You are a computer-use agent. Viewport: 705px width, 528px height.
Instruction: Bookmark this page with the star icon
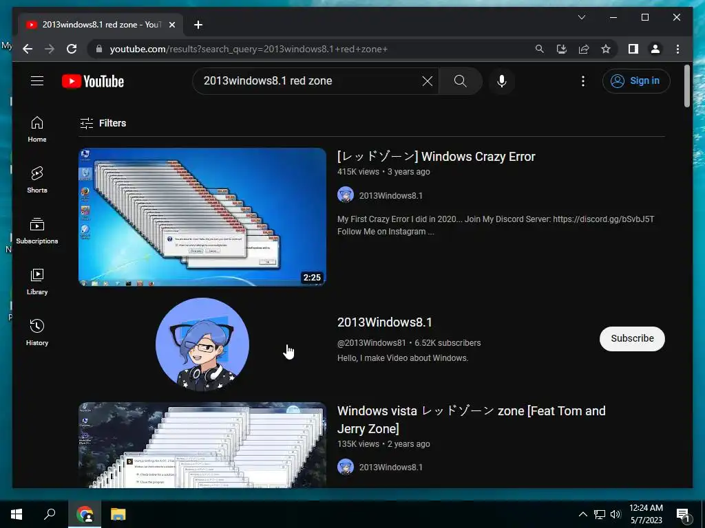pos(606,49)
